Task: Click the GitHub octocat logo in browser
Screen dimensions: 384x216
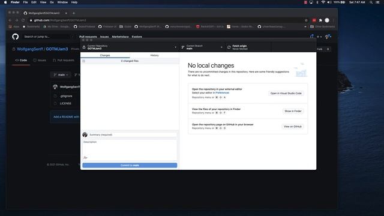Action: pyautogui.click(x=15, y=37)
